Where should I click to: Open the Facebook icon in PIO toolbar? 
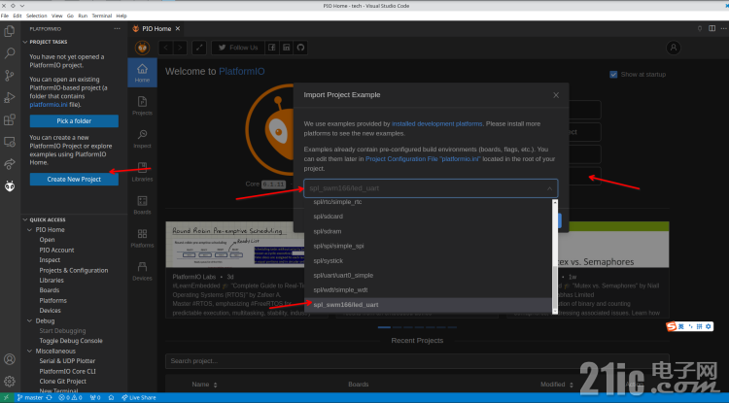tap(272, 48)
